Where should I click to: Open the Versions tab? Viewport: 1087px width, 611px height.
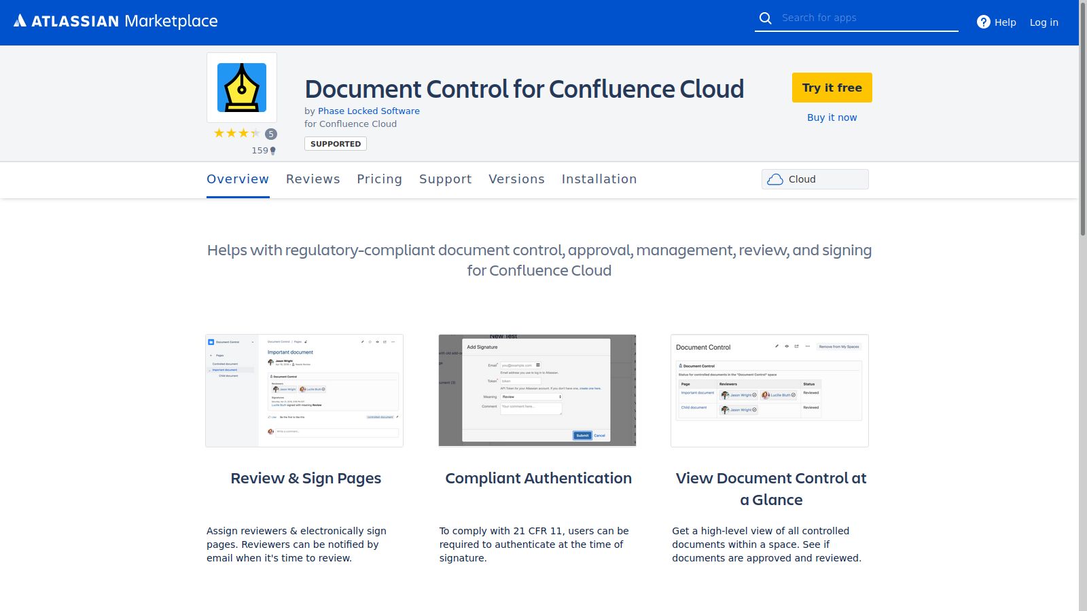(x=516, y=179)
